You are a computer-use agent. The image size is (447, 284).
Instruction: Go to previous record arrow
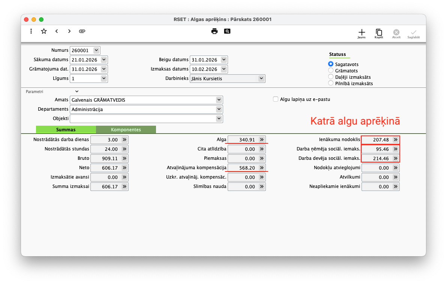coord(57,31)
